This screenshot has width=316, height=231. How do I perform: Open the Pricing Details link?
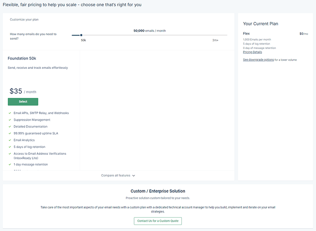(252, 52)
